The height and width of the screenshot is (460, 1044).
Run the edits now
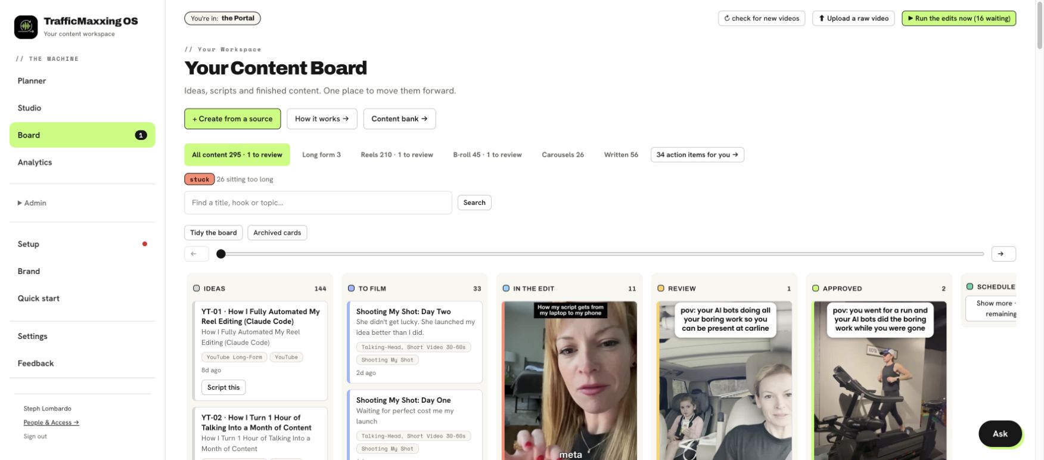point(959,18)
